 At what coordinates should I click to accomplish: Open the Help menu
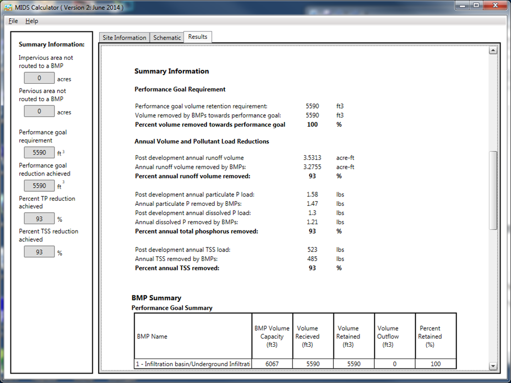click(32, 21)
